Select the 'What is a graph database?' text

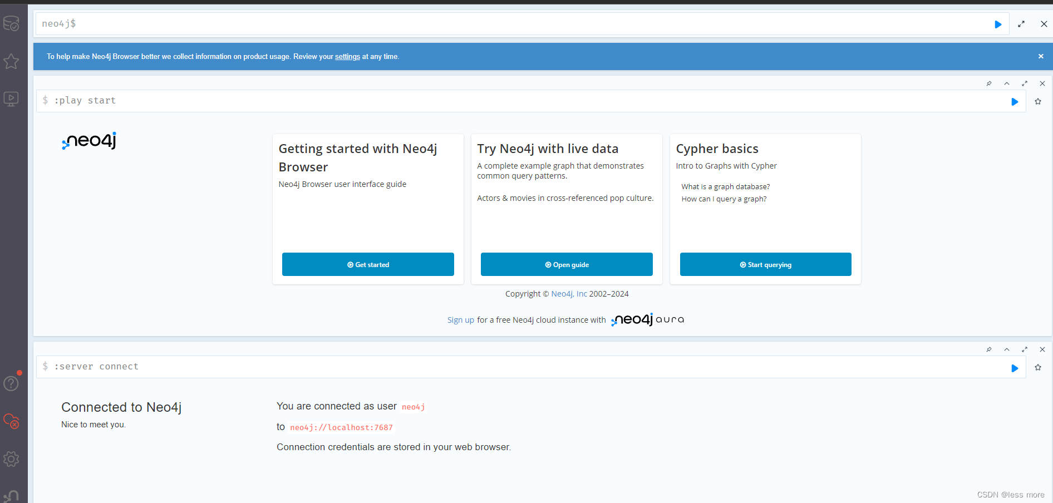(x=726, y=187)
